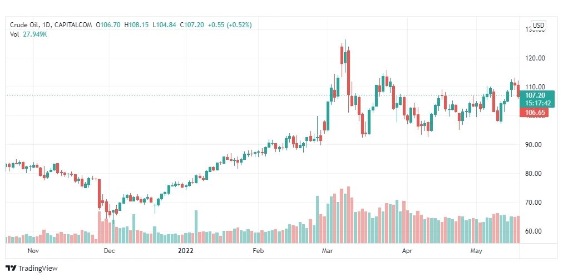Select the USD currency button

[538, 25]
